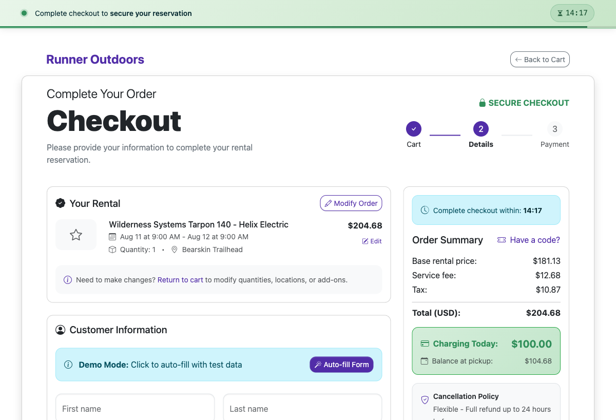Click the clock icon in checkout timer box
Viewport: 616px width, 420px height.
tap(425, 210)
